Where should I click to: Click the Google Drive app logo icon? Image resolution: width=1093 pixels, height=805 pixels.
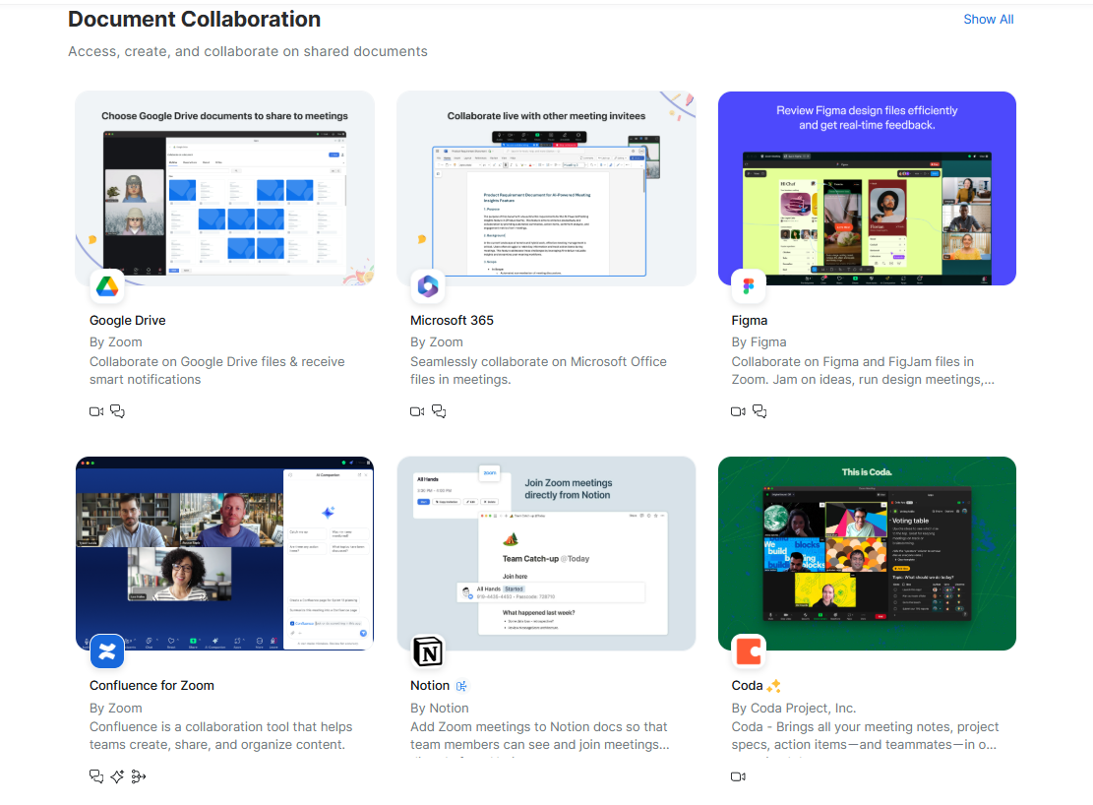tap(106, 286)
